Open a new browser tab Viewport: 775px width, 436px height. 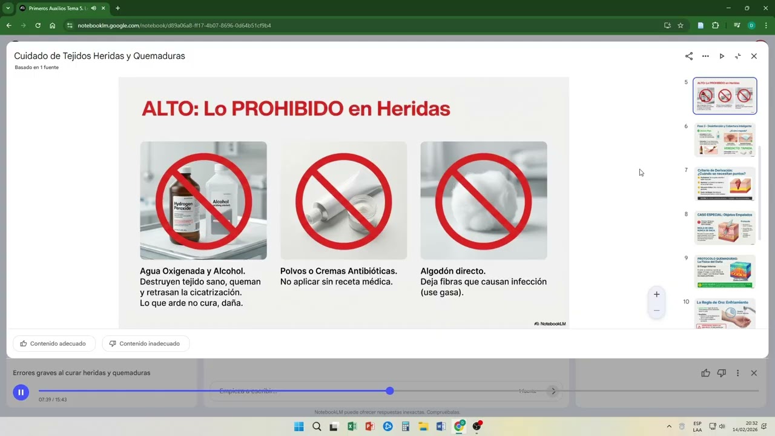(117, 8)
